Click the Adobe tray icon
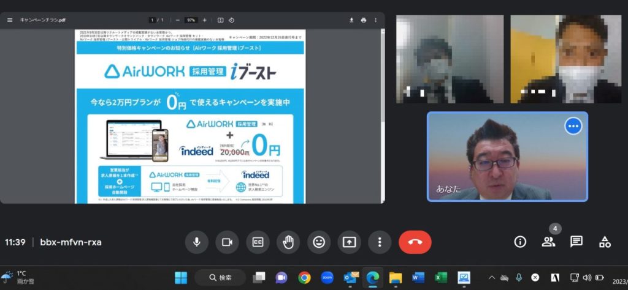This screenshot has height=290, width=628. 554,278
